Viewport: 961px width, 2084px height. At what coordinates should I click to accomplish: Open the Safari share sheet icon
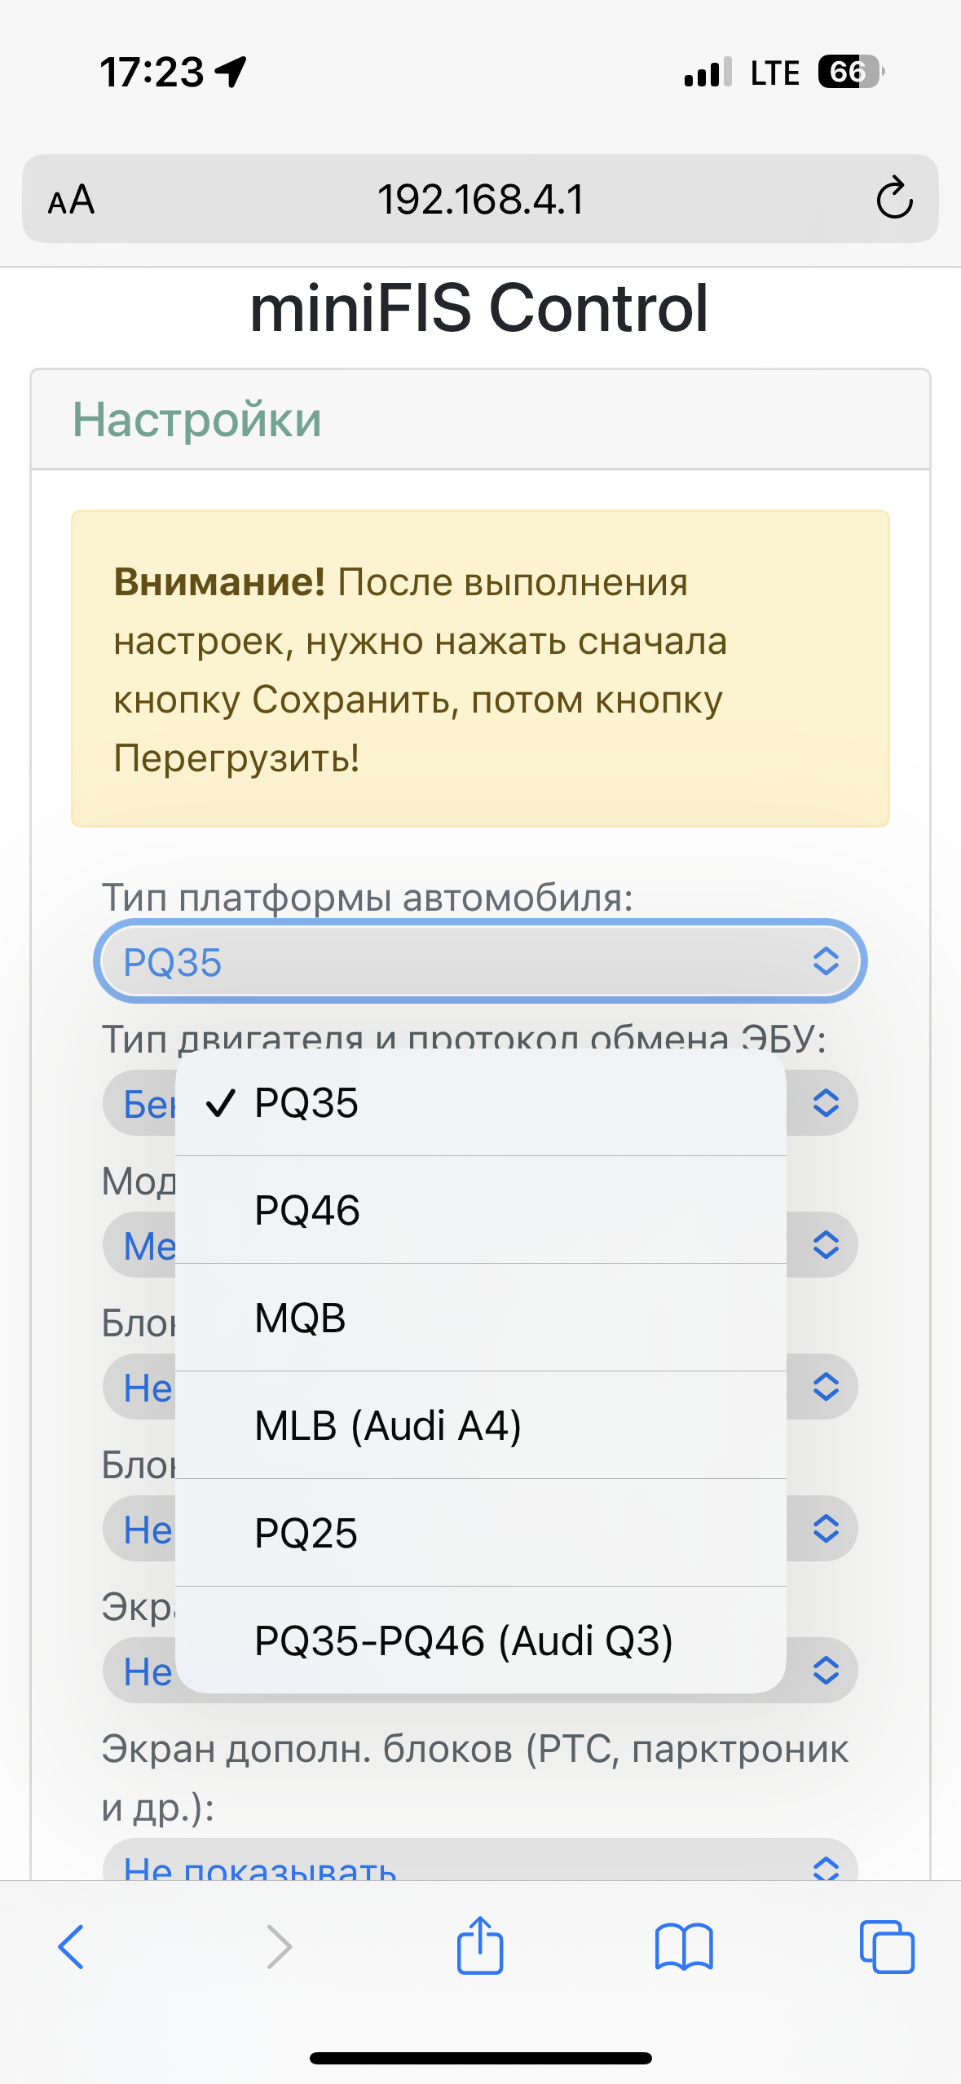480,1945
